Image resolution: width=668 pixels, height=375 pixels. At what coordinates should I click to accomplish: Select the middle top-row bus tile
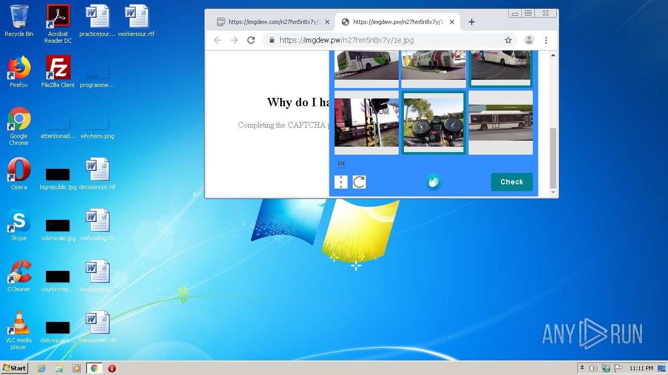coord(434,69)
